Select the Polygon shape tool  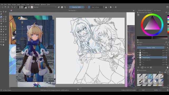(3, 19)
